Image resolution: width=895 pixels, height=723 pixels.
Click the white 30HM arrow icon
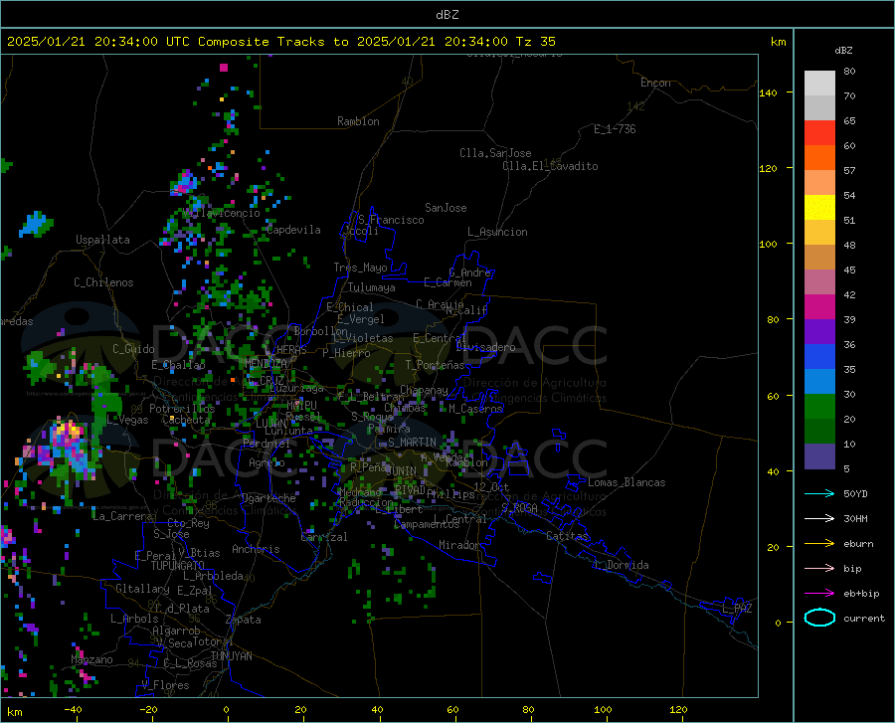pyautogui.click(x=819, y=519)
